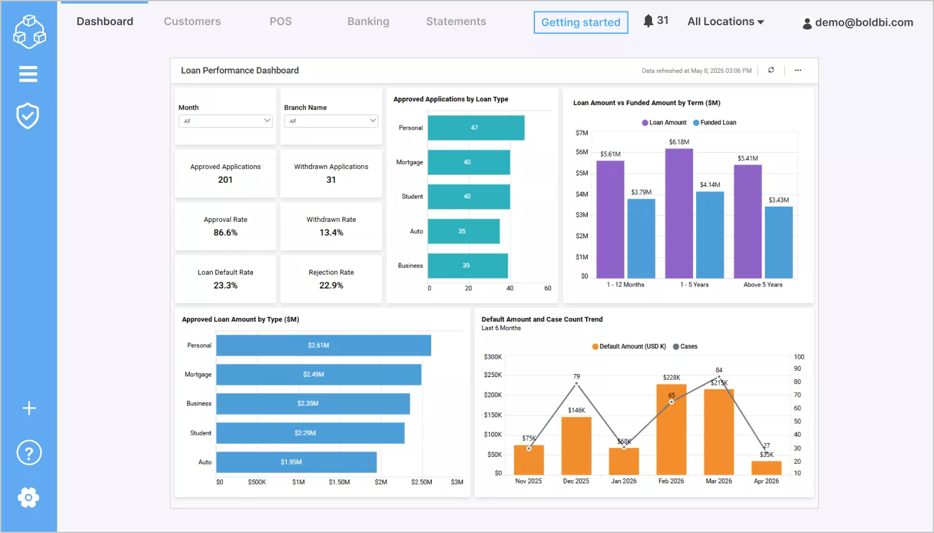Click the $5.41M Loan Amount bar

point(748,221)
